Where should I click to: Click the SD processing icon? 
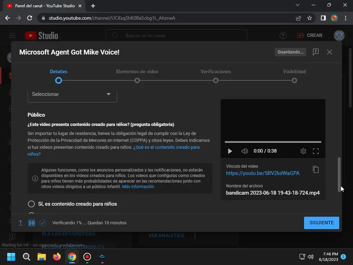[31, 223]
